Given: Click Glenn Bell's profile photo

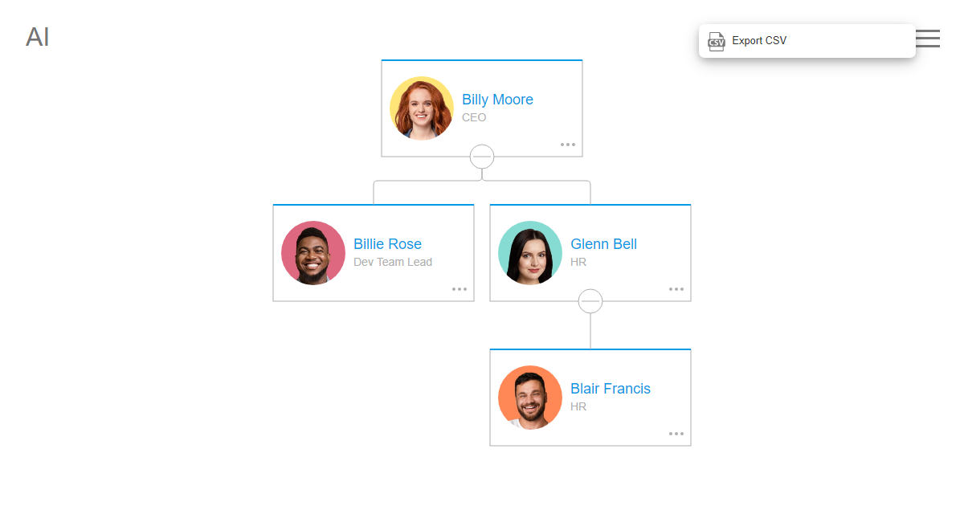Looking at the screenshot, I should [530, 252].
